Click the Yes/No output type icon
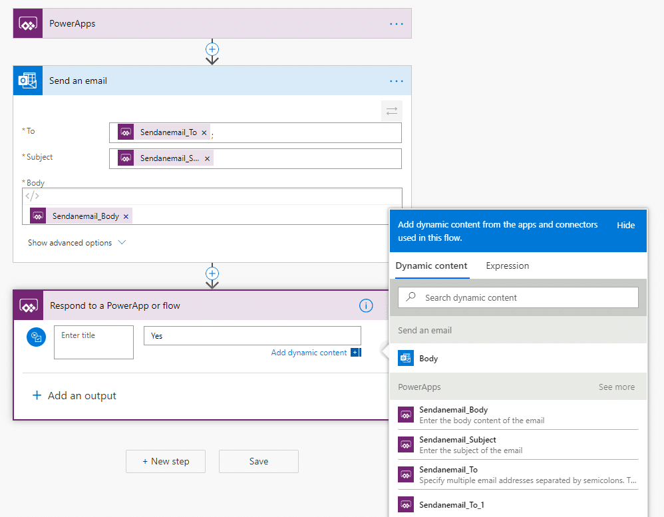 [x=37, y=337]
